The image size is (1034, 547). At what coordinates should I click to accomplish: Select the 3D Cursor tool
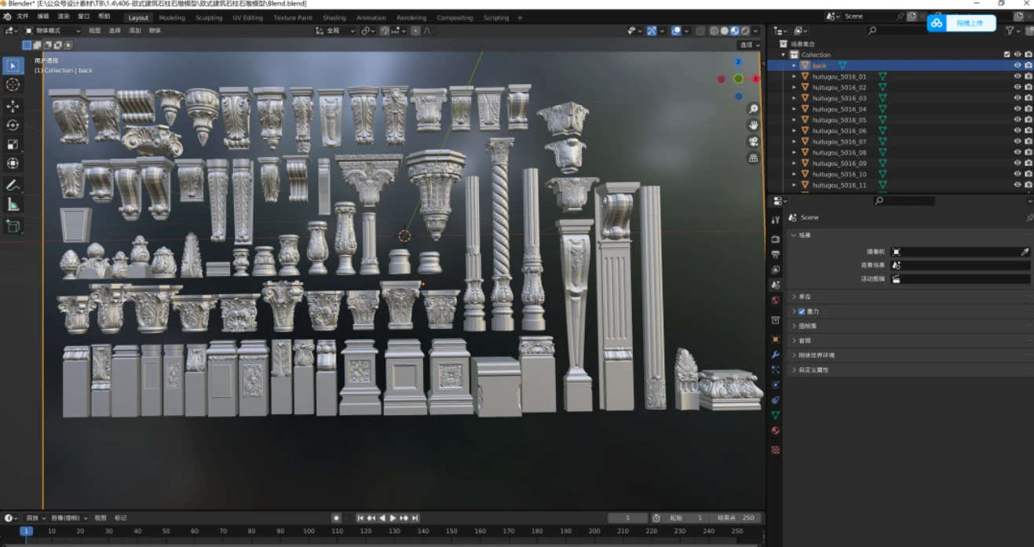(x=13, y=85)
